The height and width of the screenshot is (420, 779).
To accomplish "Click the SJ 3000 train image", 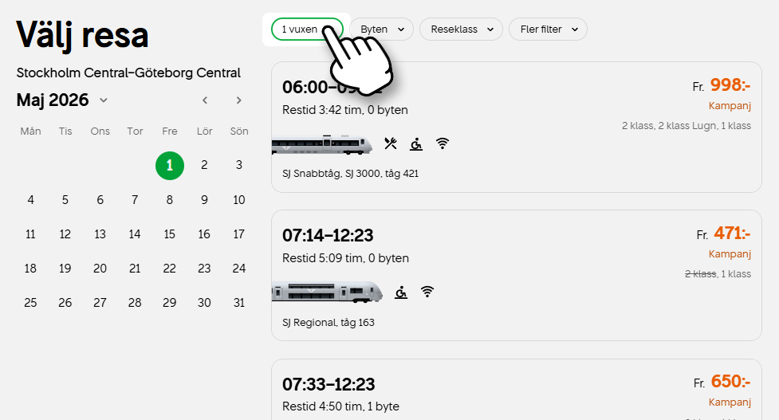I will tap(322, 144).
